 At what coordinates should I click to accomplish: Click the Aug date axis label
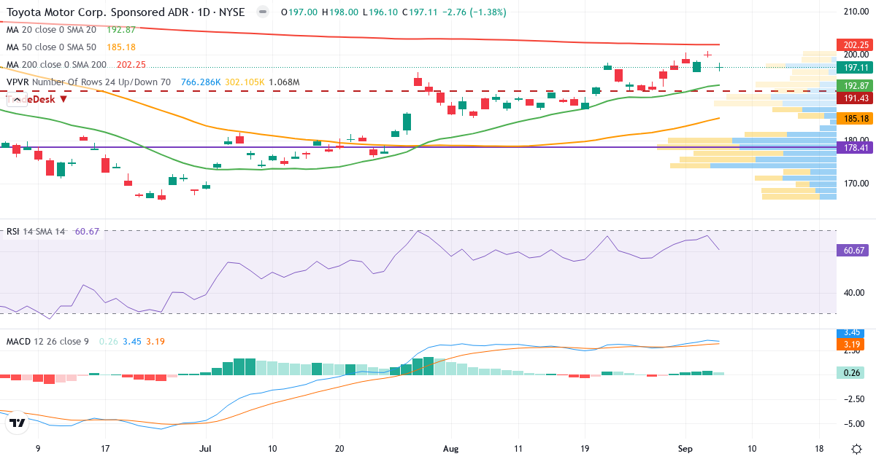click(451, 449)
